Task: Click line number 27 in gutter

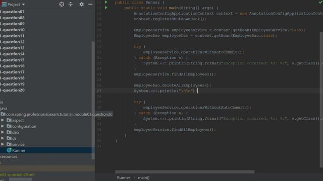Action: click(x=99, y=90)
